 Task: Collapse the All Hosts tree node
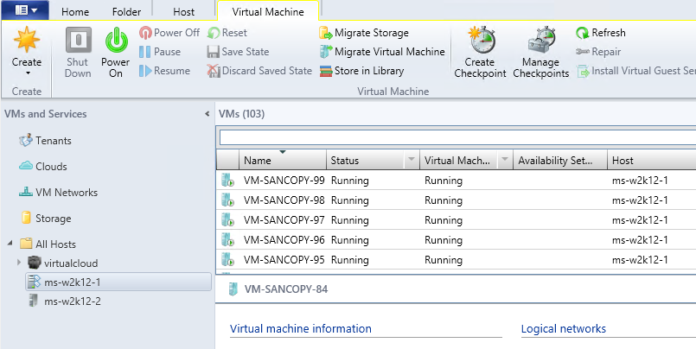[10, 244]
